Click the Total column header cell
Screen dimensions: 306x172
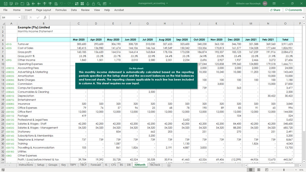click(x=285, y=40)
